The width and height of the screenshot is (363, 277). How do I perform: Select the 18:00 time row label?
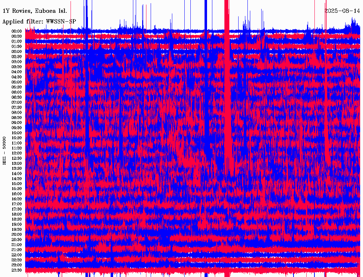pyautogui.click(x=17, y=214)
